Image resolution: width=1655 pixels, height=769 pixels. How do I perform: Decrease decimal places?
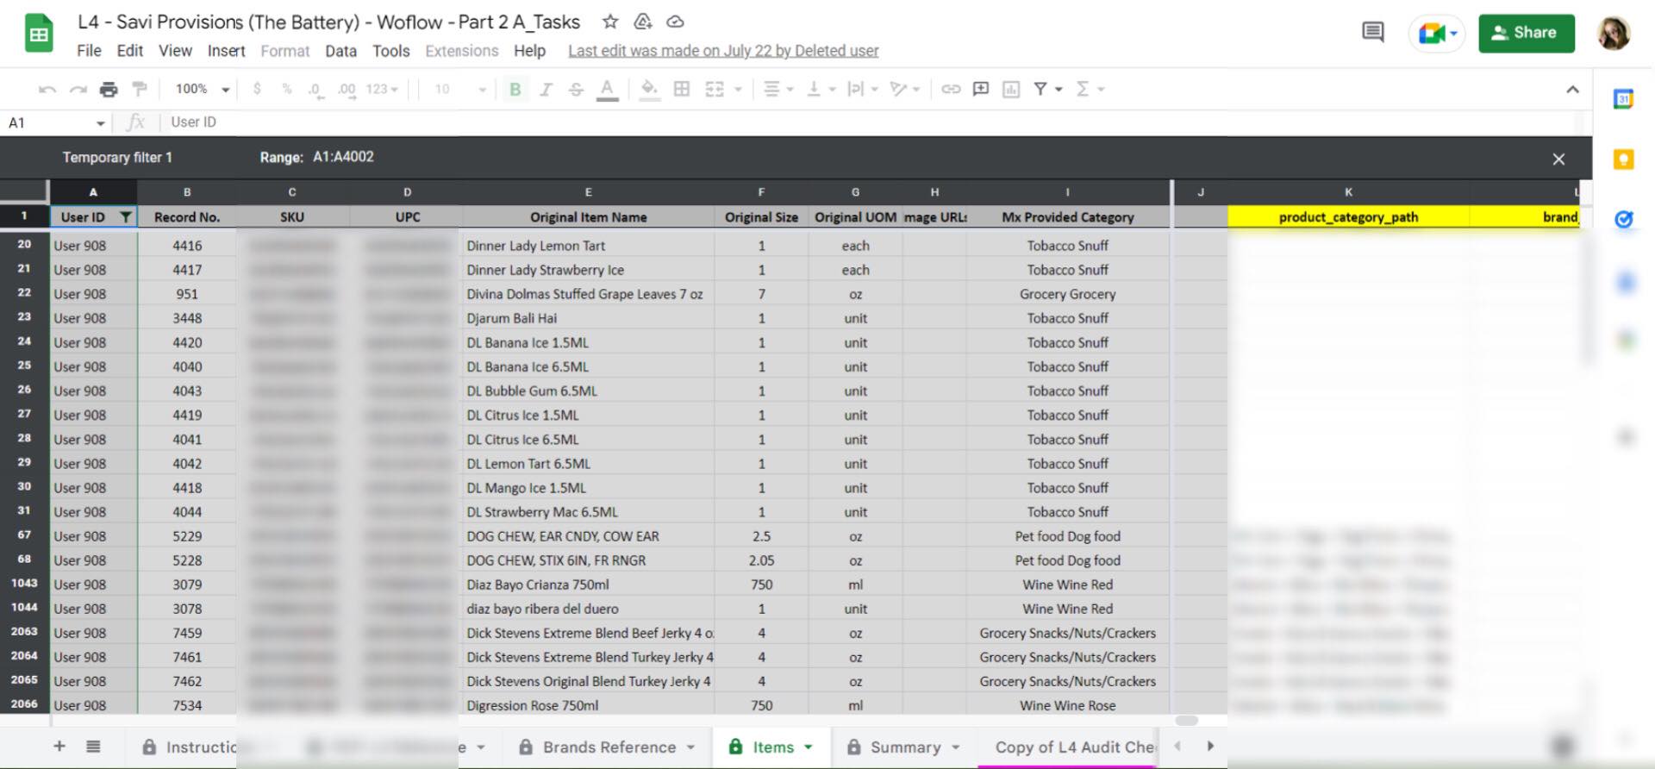coord(315,89)
